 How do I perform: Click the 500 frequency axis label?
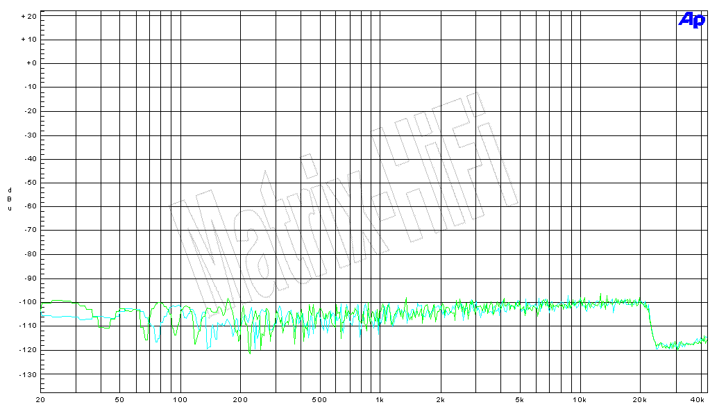pyautogui.click(x=319, y=400)
